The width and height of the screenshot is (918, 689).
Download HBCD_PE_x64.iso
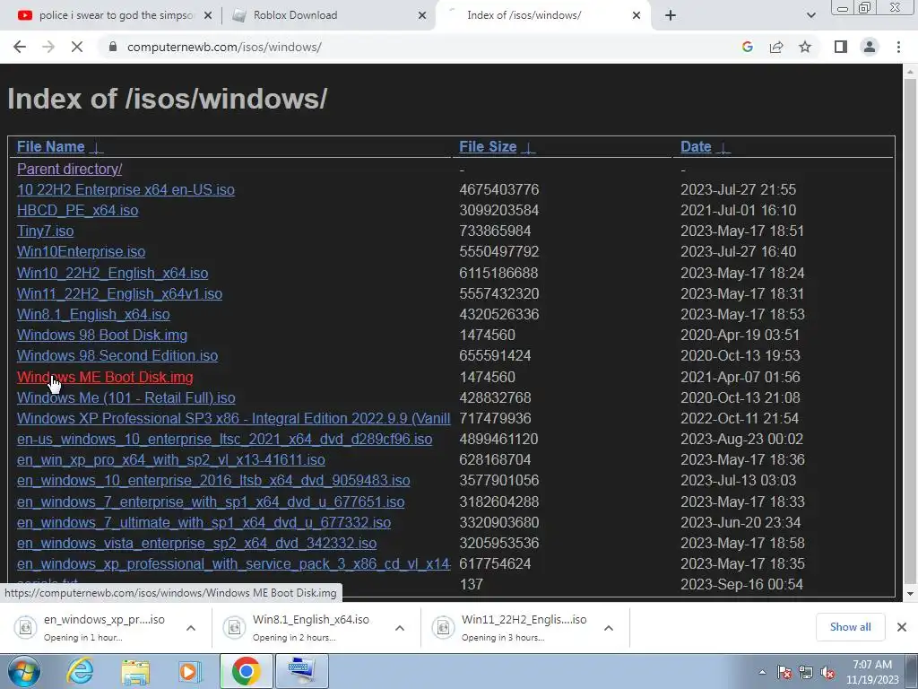(x=77, y=210)
